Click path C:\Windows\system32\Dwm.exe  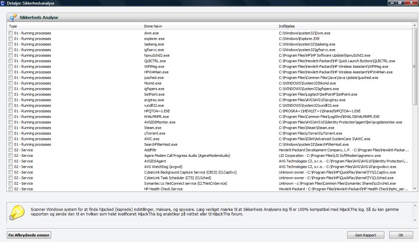coord(305,33)
